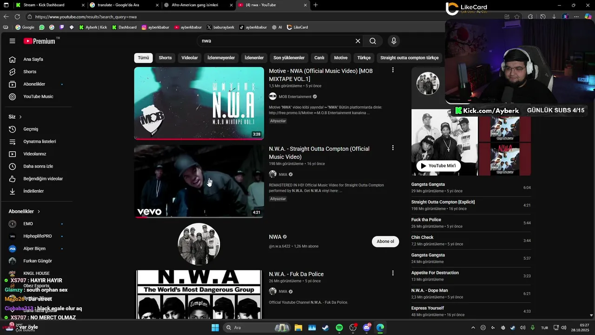Select the Videolar filter chip

tap(190, 58)
